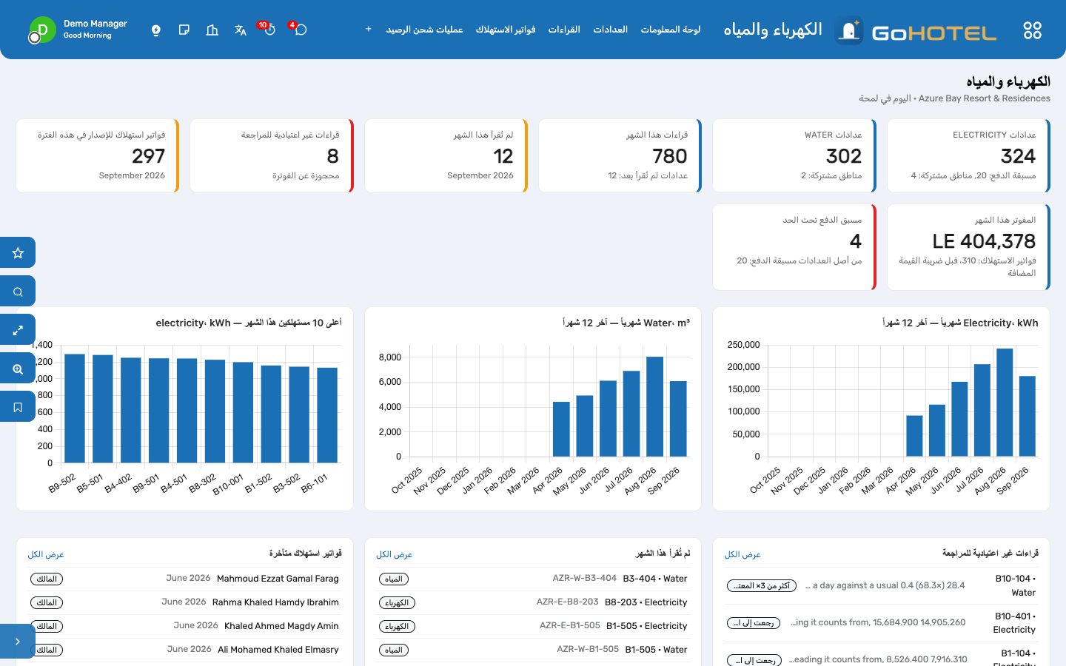The image size is (1066, 666).
Task: Click the Aug 2026 bar in electricity monthly chart
Action: coord(1005,403)
